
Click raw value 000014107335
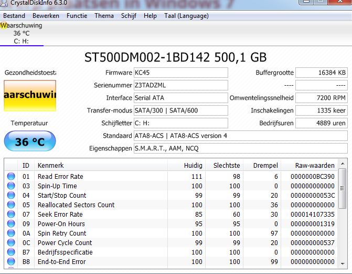(x=313, y=214)
